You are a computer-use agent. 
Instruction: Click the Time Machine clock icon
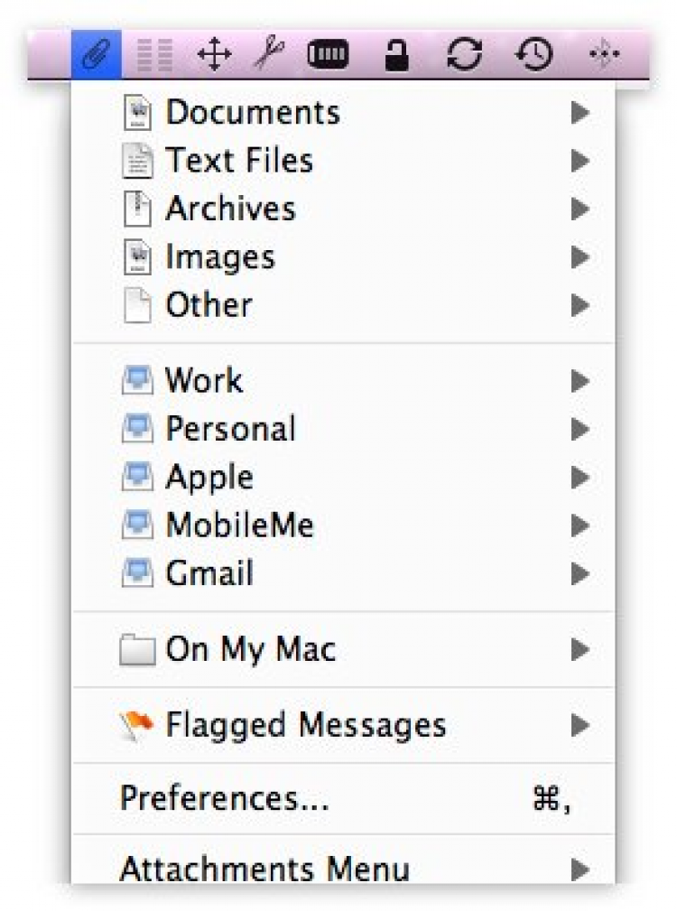[x=534, y=56]
